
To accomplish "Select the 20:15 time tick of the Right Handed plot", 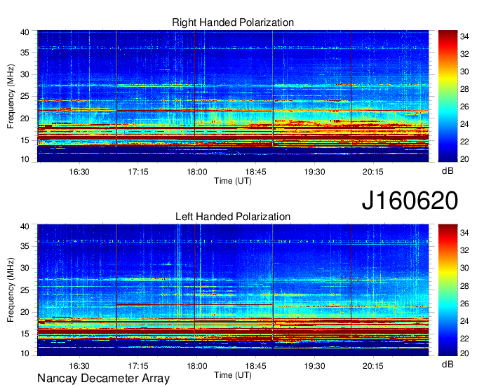I will pos(373,172).
